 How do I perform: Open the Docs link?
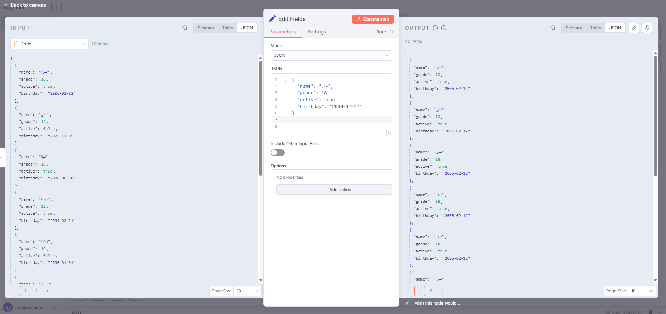(384, 32)
